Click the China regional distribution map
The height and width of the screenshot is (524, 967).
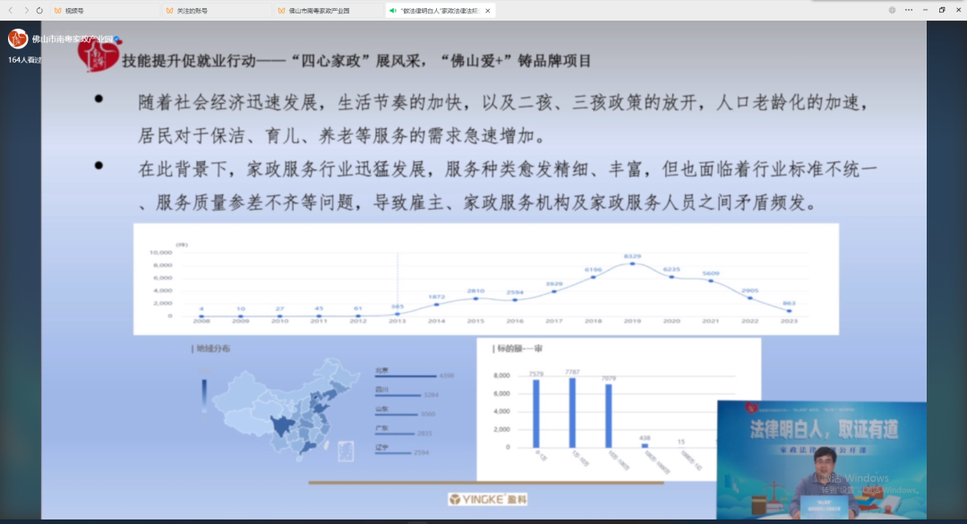(x=278, y=412)
